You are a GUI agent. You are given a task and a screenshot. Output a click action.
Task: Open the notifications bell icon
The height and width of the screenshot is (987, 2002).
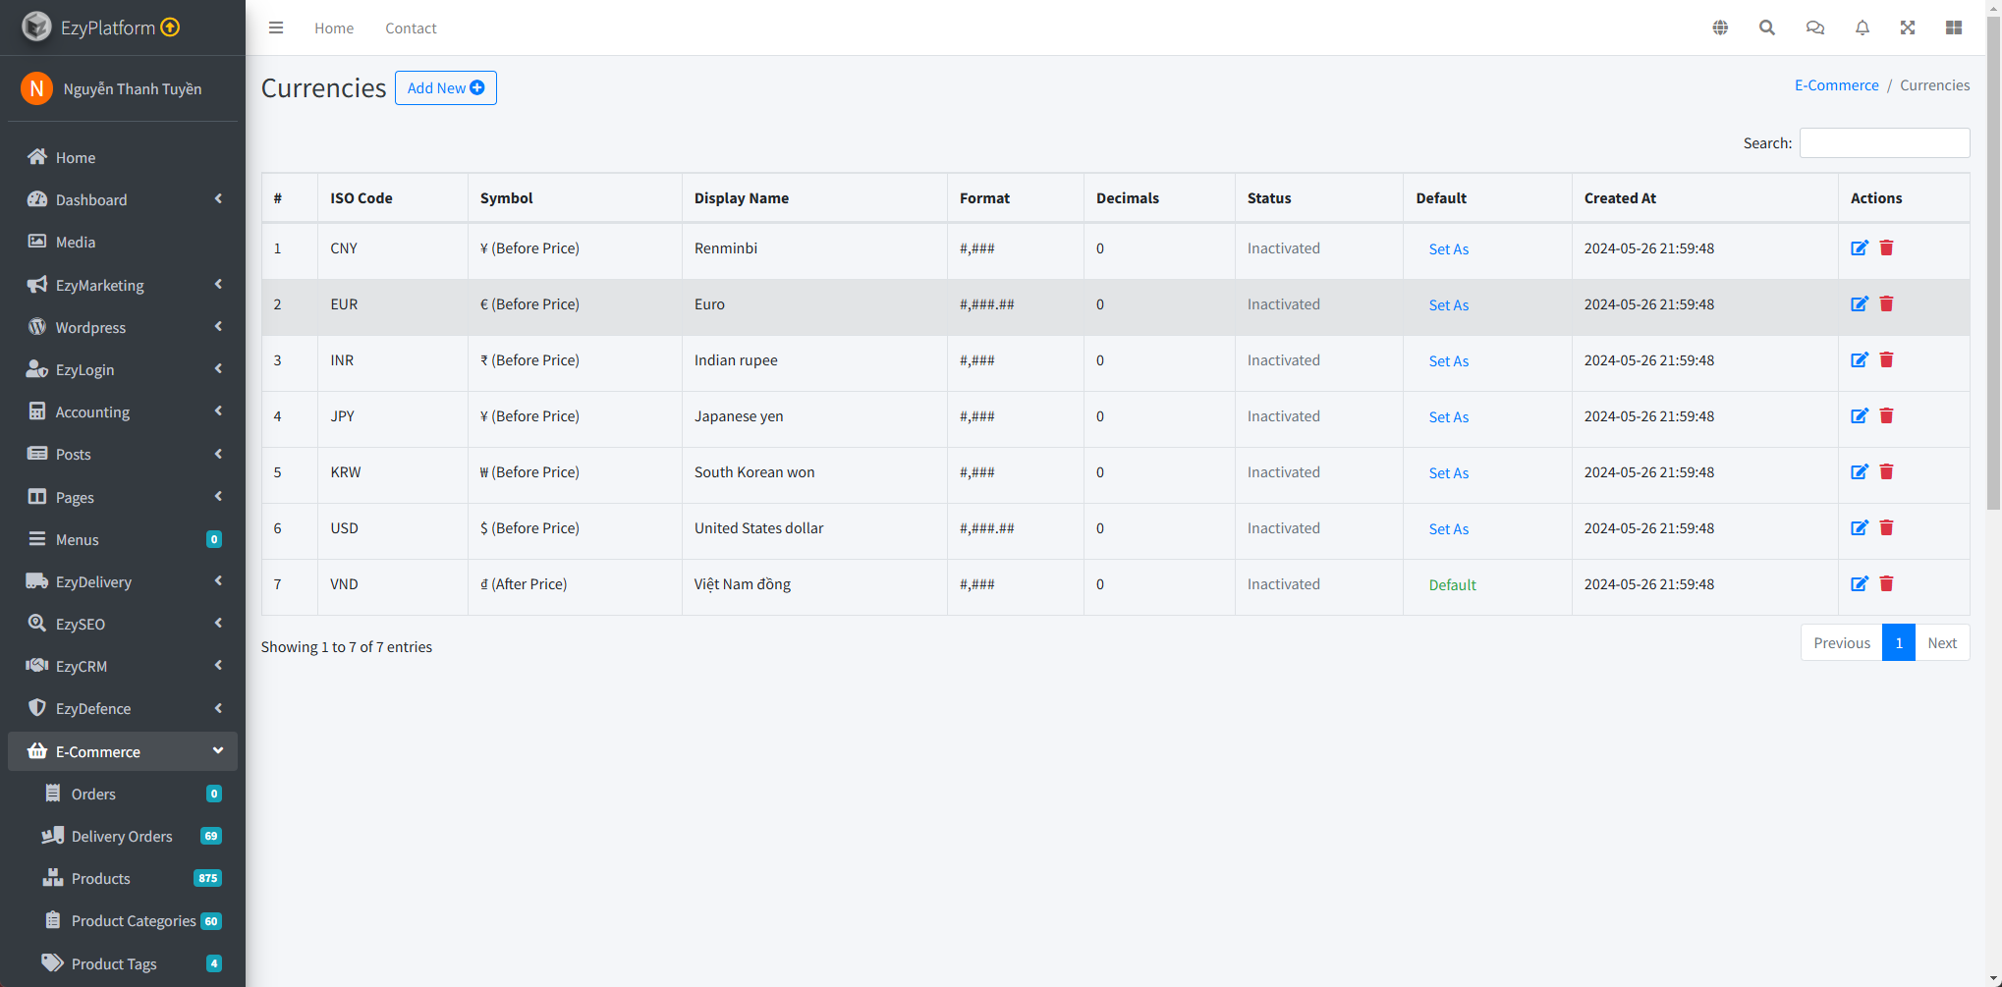point(1862,27)
